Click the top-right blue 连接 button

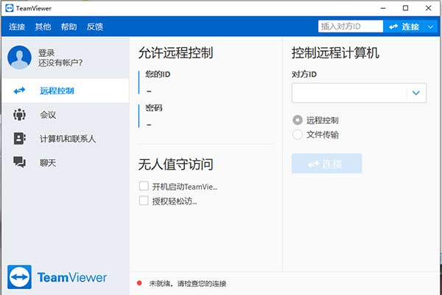pos(404,27)
